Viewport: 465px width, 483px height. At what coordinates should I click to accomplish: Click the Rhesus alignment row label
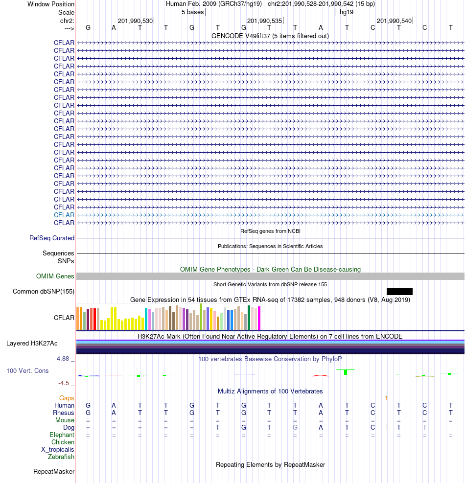[64, 413]
